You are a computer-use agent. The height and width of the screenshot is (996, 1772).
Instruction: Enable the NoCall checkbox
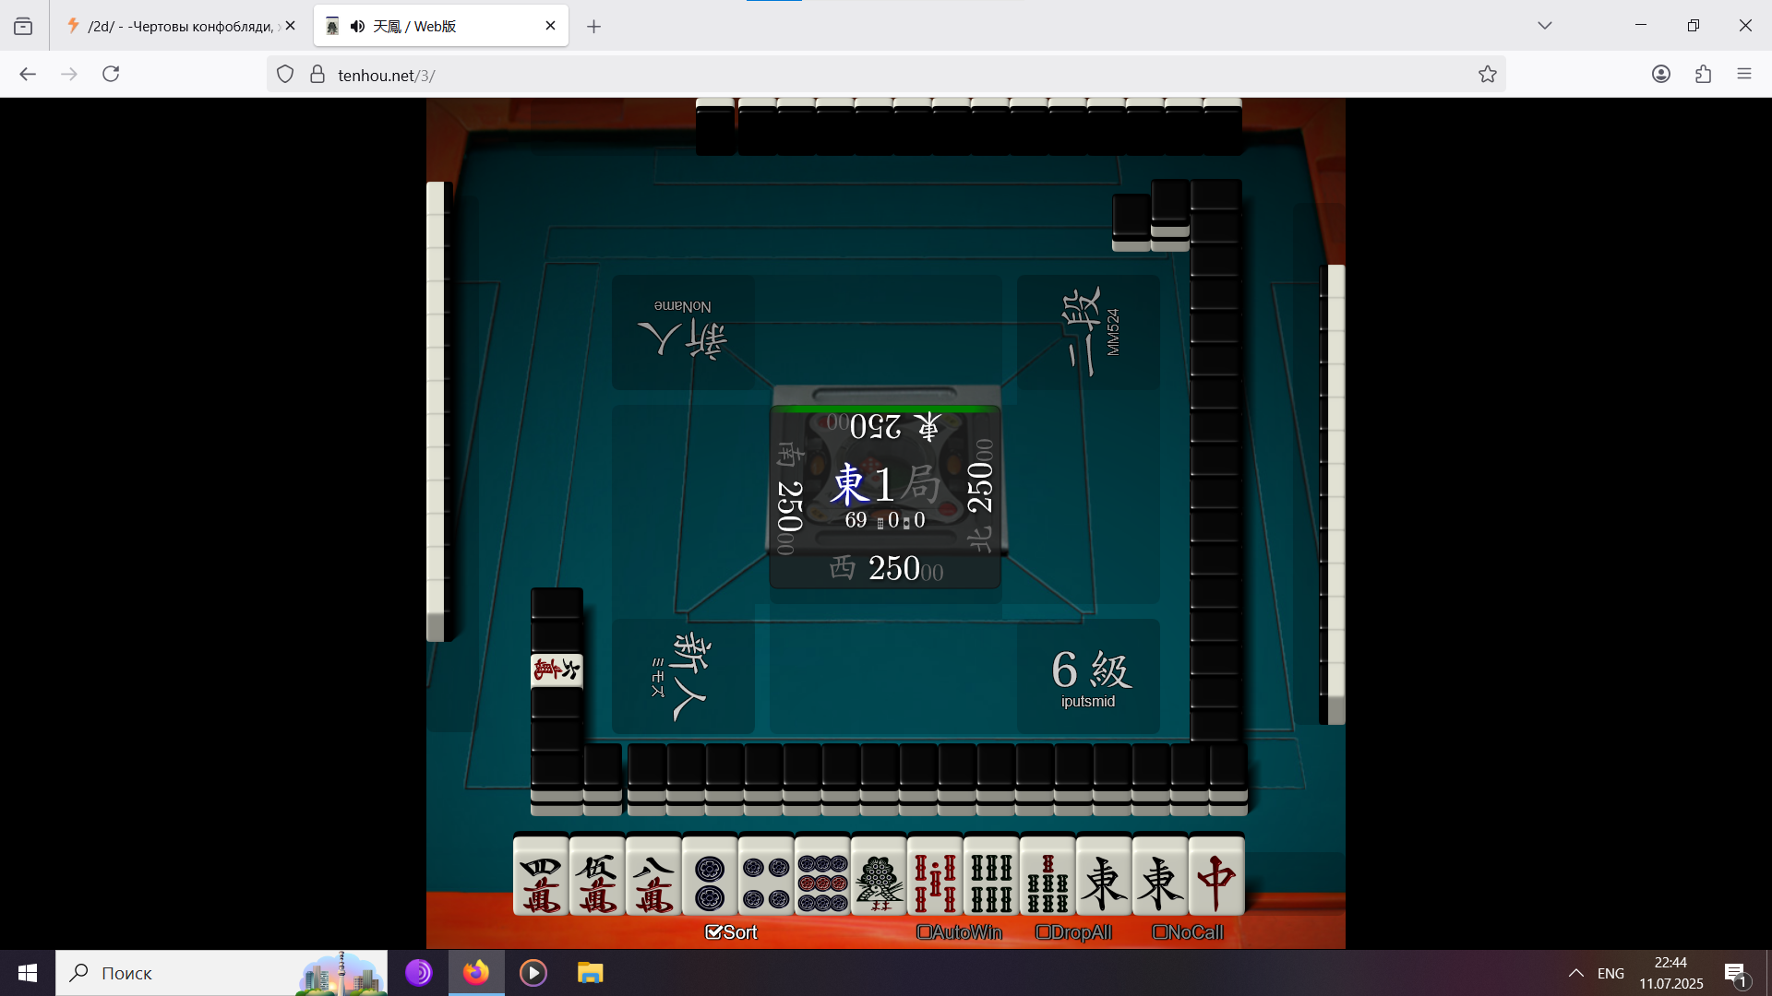[x=1160, y=932]
